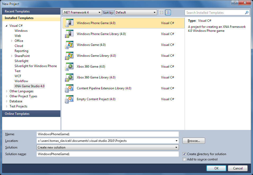This screenshot has width=253, height=175.
Task: Switch to medium icons list view
Action: (x=168, y=12)
